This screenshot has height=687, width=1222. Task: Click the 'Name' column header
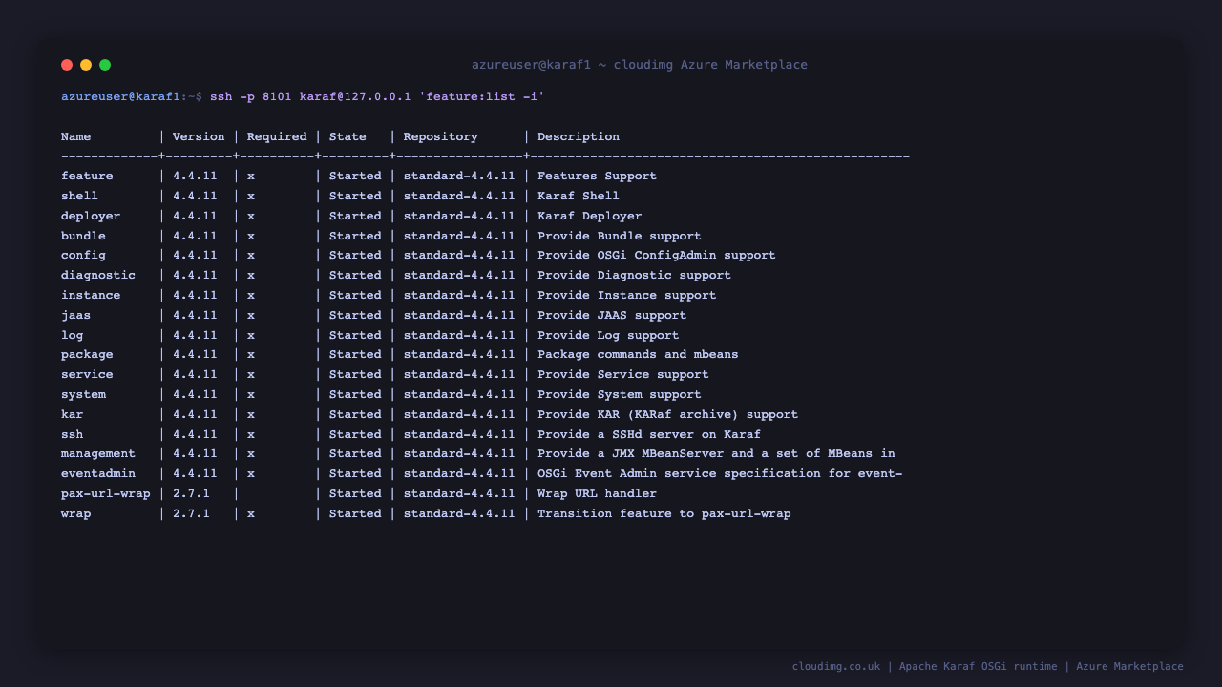pos(76,136)
